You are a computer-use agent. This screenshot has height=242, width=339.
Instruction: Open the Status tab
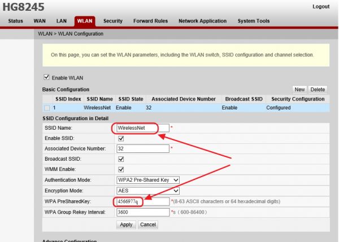tap(16, 21)
